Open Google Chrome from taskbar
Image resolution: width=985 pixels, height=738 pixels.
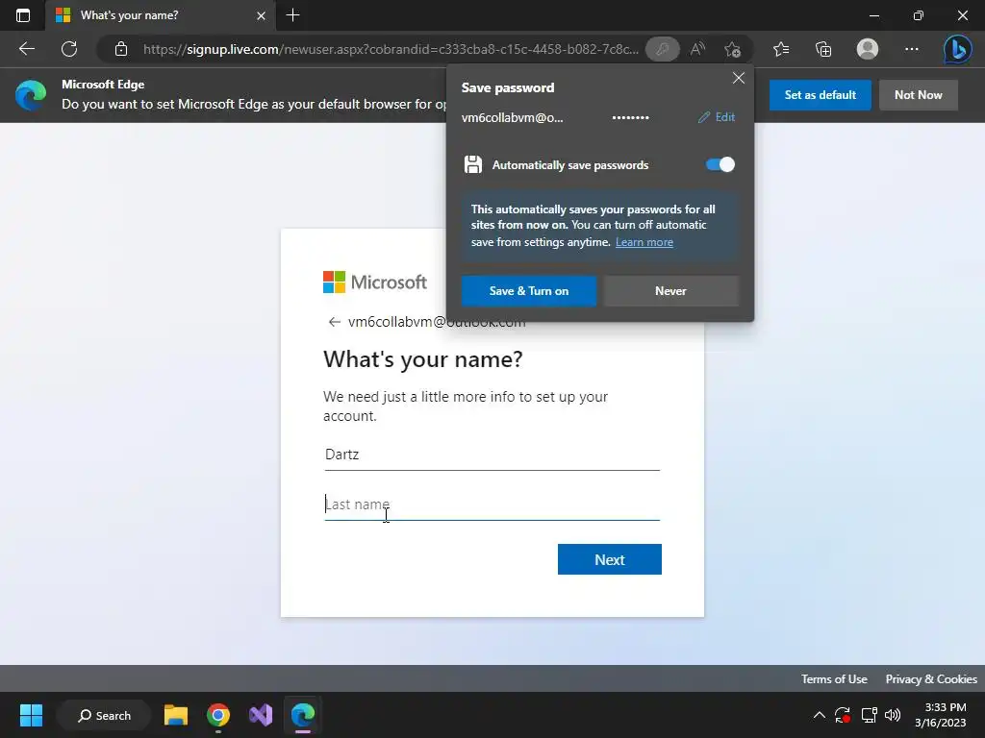pyautogui.click(x=218, y=715)
